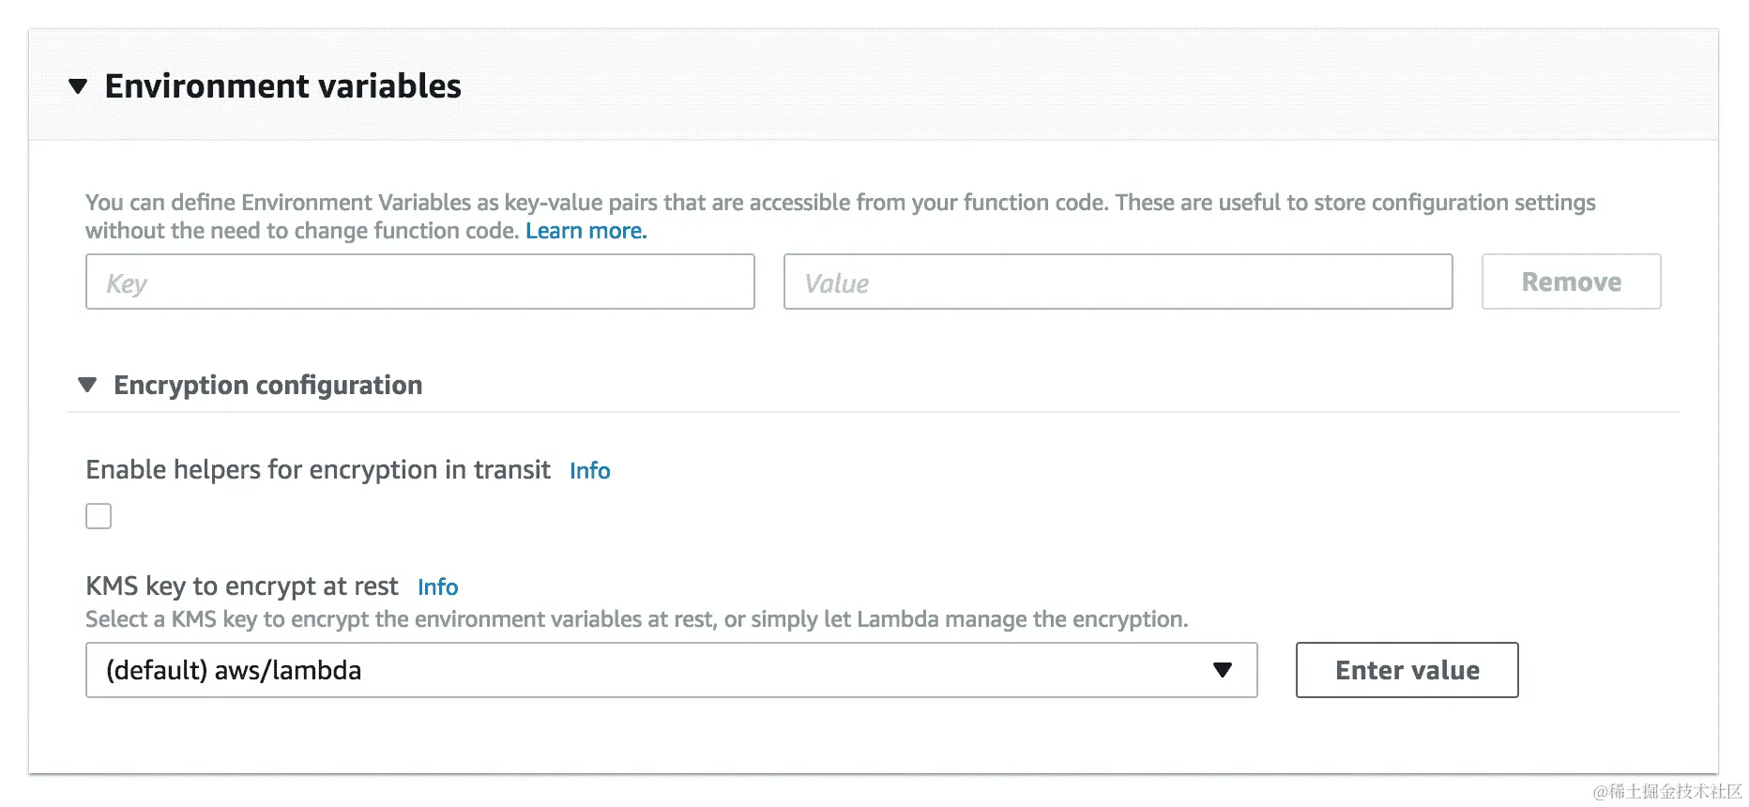Screen dimensions: 1749x807
Task: Collapse the Encryption configuration disclosure triangle
Action: pos(87,385)
